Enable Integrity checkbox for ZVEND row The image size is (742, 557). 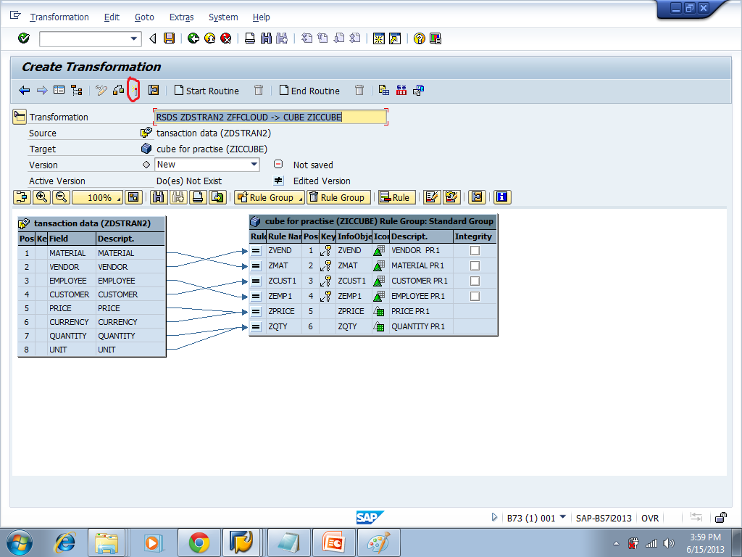point(475,249)
